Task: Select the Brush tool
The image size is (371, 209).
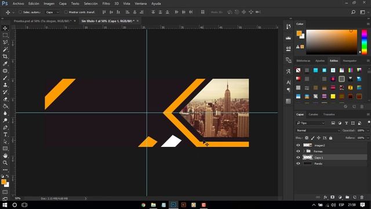Action: pos(5,78)
